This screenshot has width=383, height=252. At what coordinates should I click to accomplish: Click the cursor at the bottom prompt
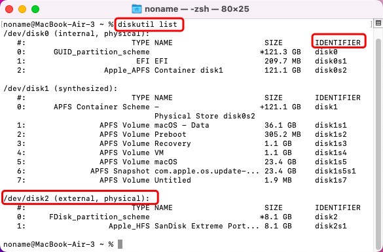tap(120, 244)
